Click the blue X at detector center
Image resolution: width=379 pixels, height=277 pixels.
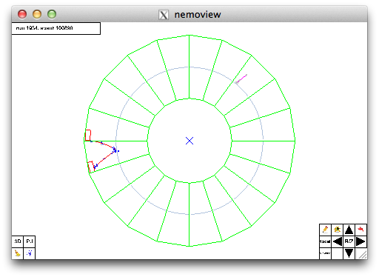(x=189, y=141)
